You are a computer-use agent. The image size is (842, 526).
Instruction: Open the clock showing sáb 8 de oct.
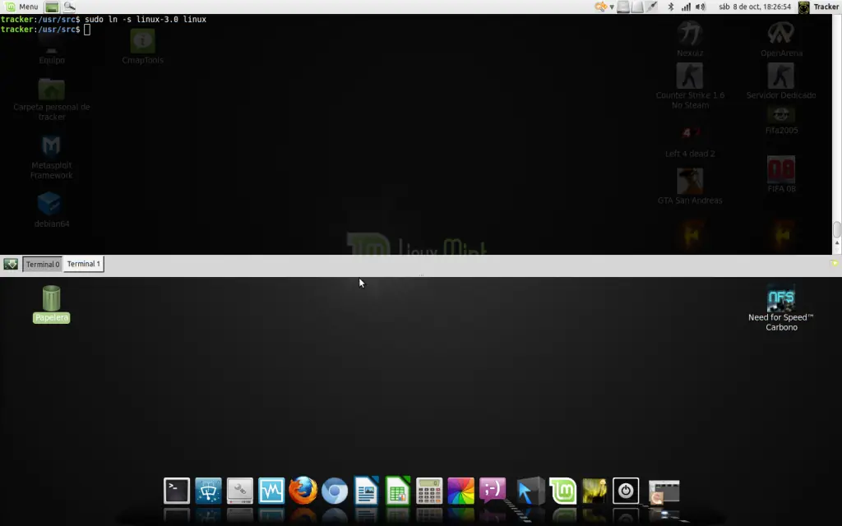click(755, 7)
